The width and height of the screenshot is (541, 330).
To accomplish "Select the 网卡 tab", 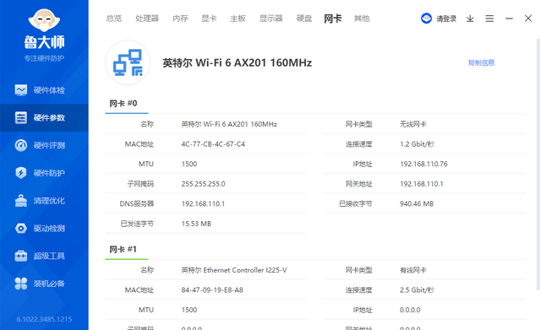I will tap(332, 19).
